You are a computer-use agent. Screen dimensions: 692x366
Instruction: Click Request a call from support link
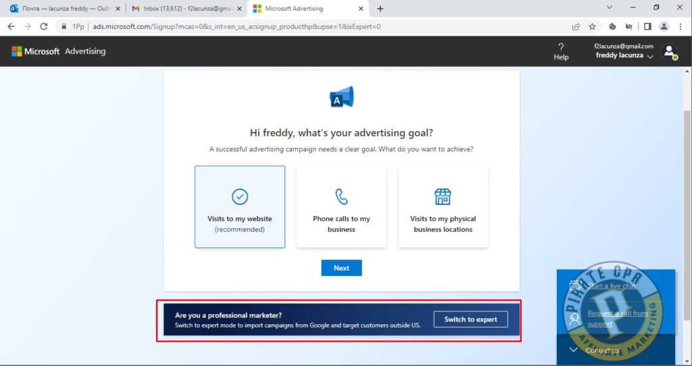pyautogui.click(x=618, y=318)
